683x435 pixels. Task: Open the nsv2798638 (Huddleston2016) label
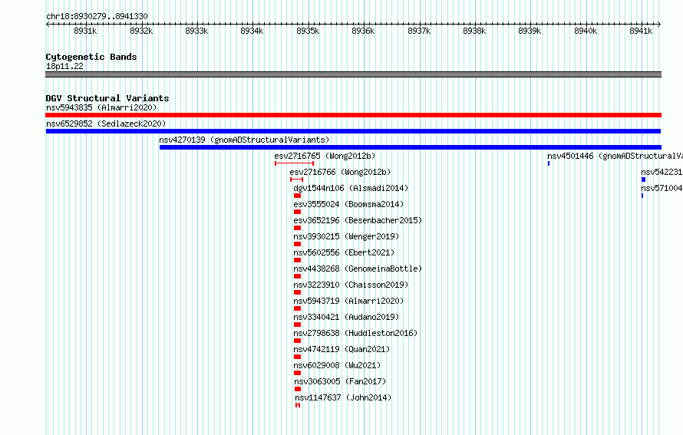pos(355,333)
